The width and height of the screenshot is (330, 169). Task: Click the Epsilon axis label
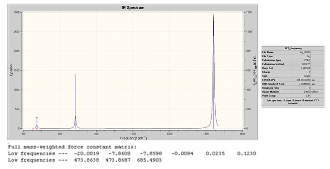(11, 70)
